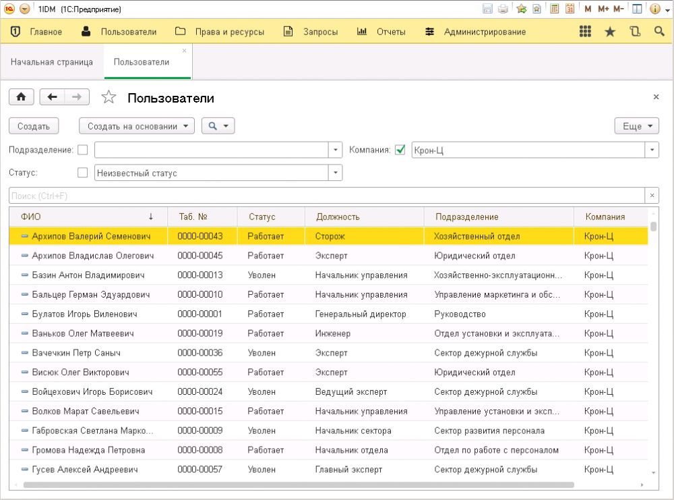Click the horizontal scrollbar under the table

click(x=298, y=484)
